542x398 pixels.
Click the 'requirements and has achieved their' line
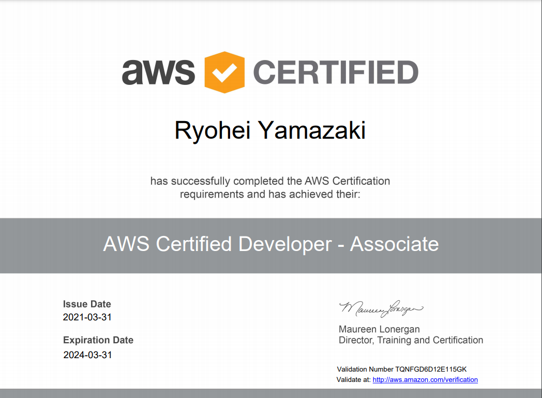(270, 194)
